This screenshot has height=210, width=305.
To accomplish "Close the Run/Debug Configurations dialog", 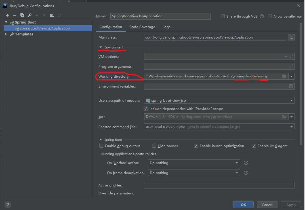I will click(298, 6).
